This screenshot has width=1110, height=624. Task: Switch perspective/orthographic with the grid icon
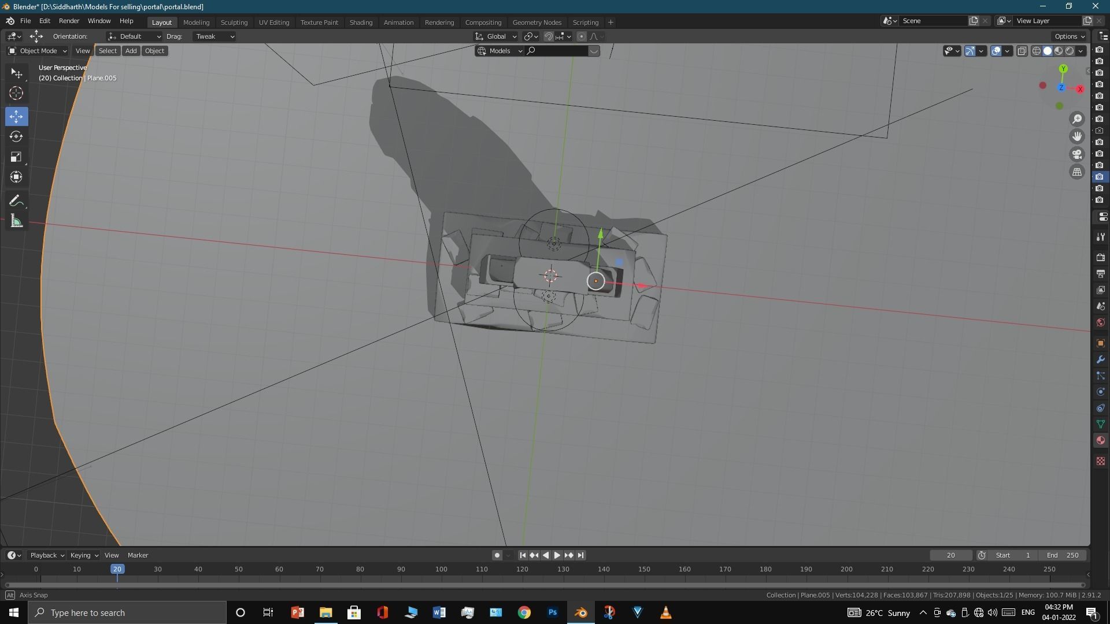pyautogui.click(x=1077, y=172)
